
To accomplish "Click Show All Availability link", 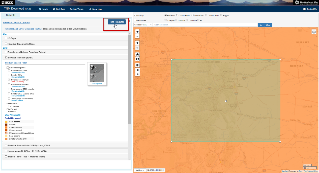I will [13, 115].
